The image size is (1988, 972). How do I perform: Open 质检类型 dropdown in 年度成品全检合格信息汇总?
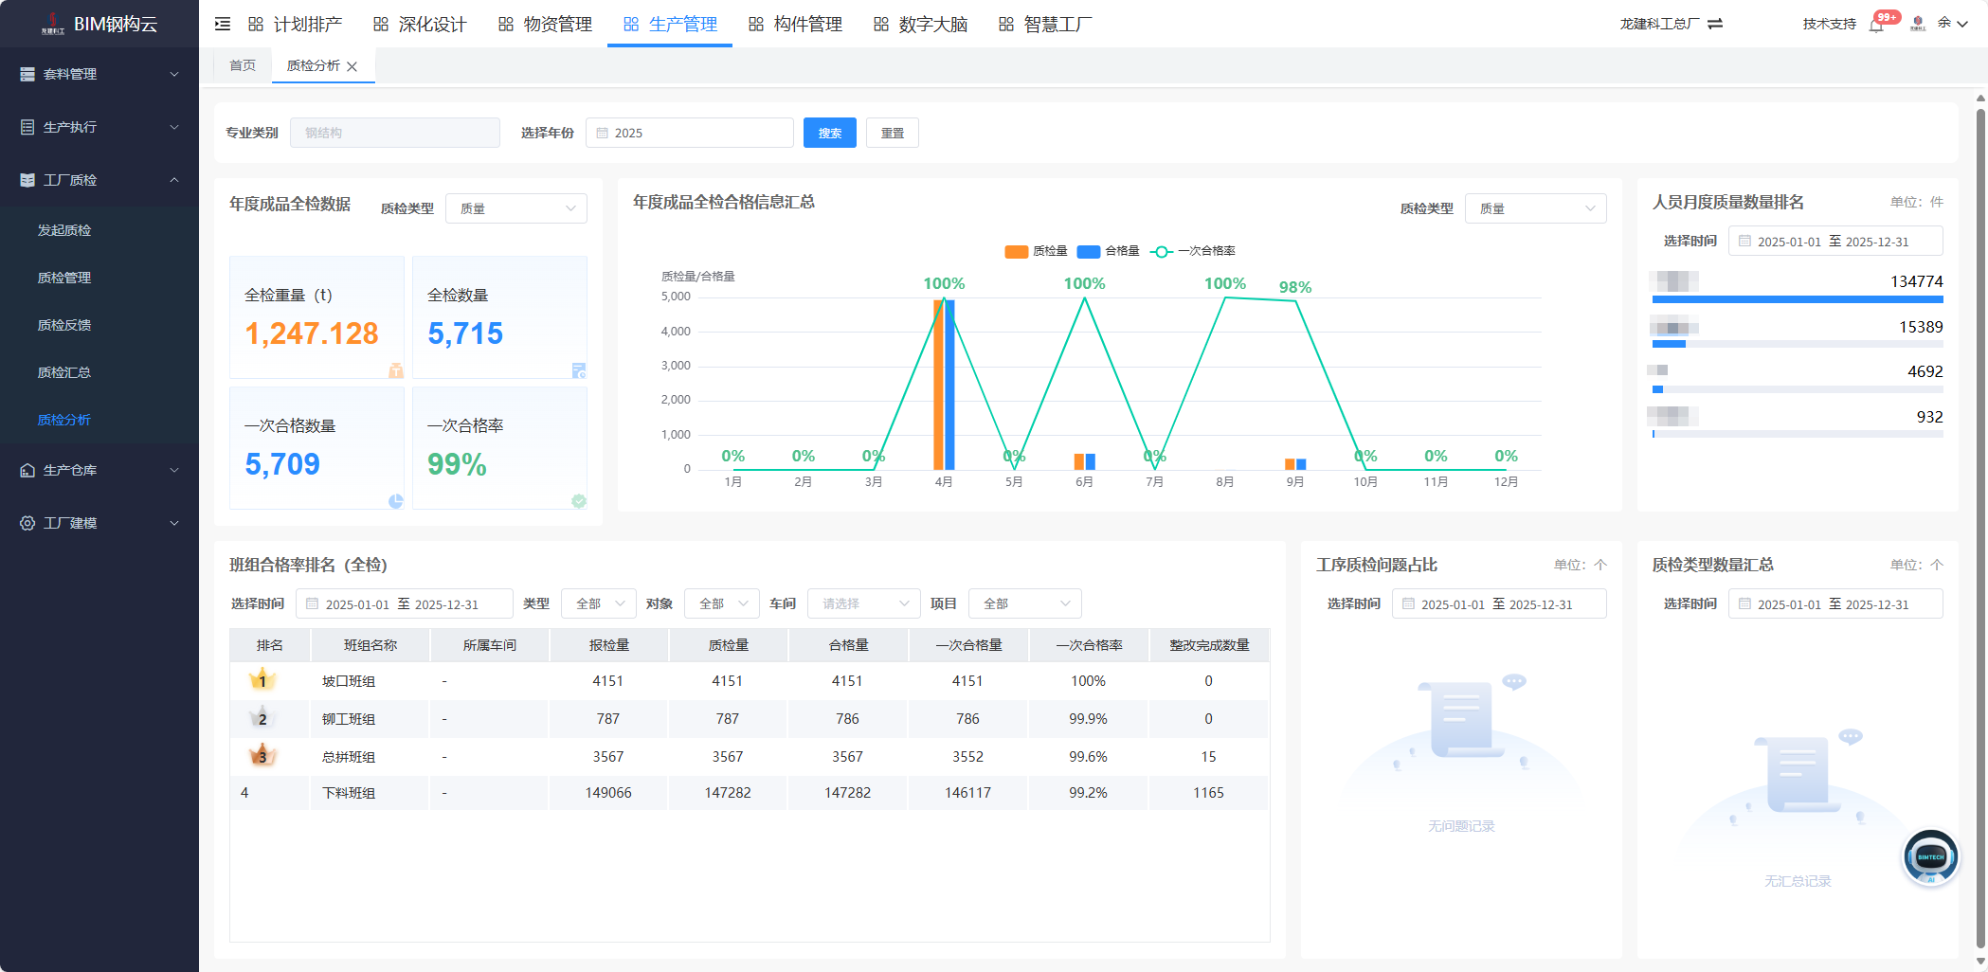coord(1536,208)
